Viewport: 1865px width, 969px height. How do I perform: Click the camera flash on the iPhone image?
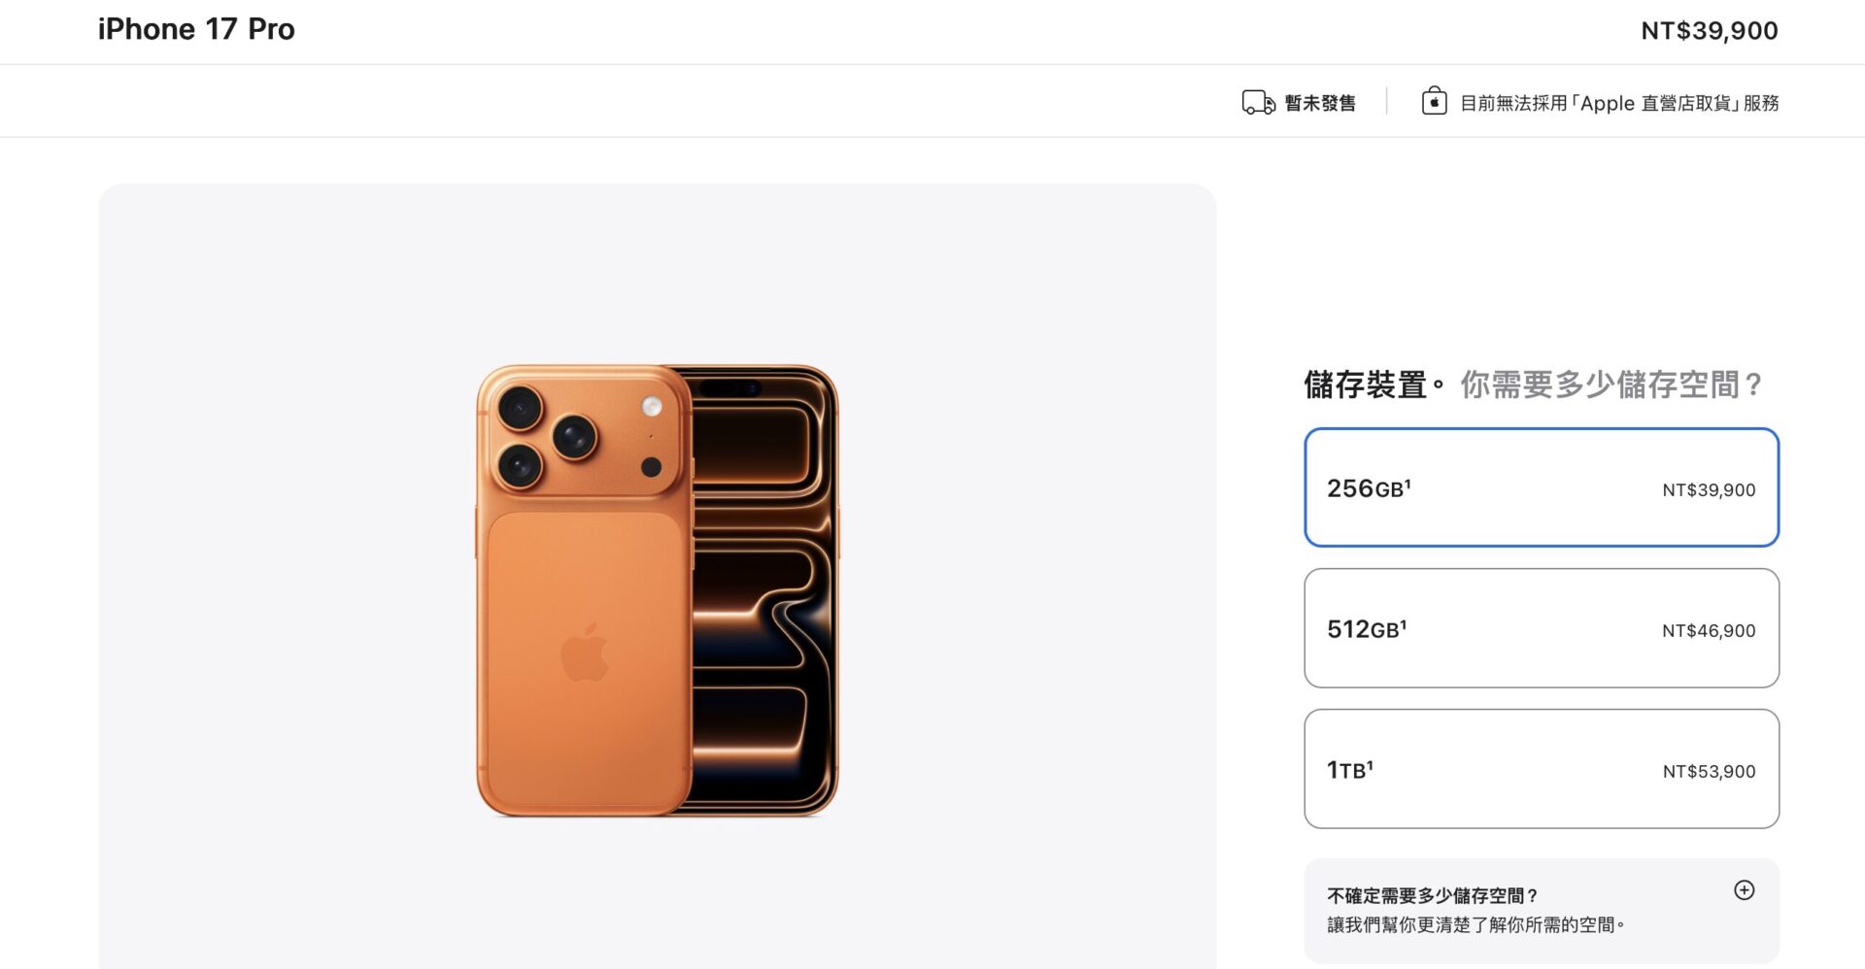(x=652, y=406)
